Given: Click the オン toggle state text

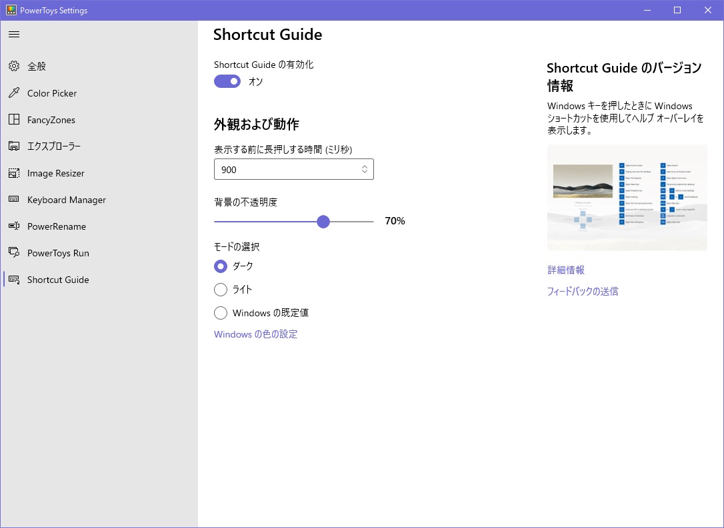Looking at the screenshot, I should coord(256,82).
